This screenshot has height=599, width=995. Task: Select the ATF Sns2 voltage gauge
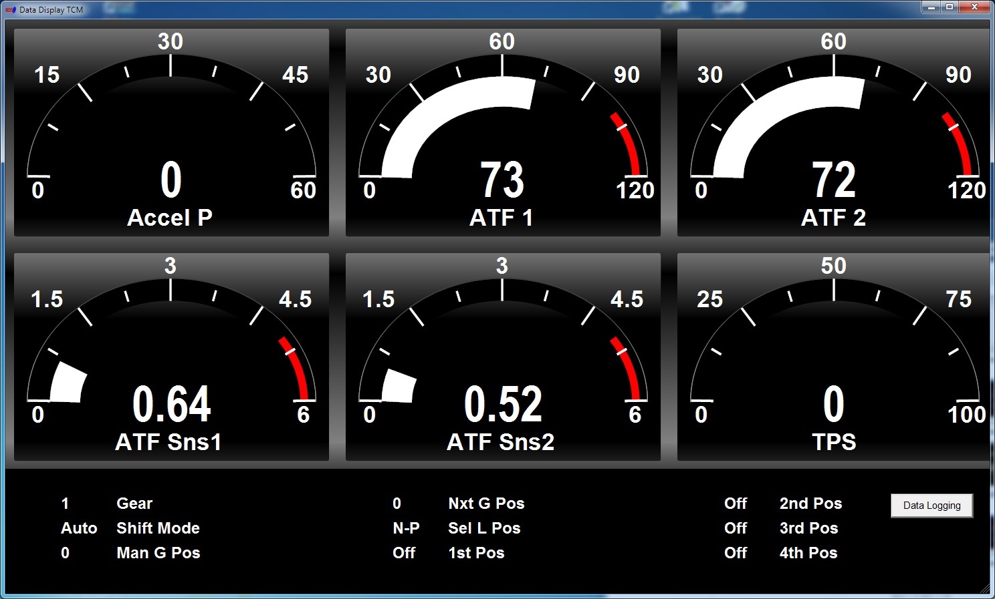tap(502, 357)
